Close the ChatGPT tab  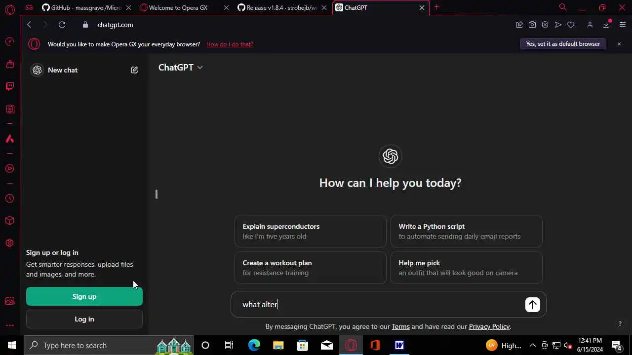422,7
